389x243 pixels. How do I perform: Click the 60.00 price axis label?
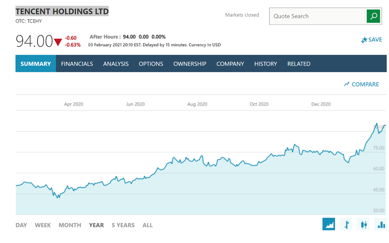click(378, 169)
